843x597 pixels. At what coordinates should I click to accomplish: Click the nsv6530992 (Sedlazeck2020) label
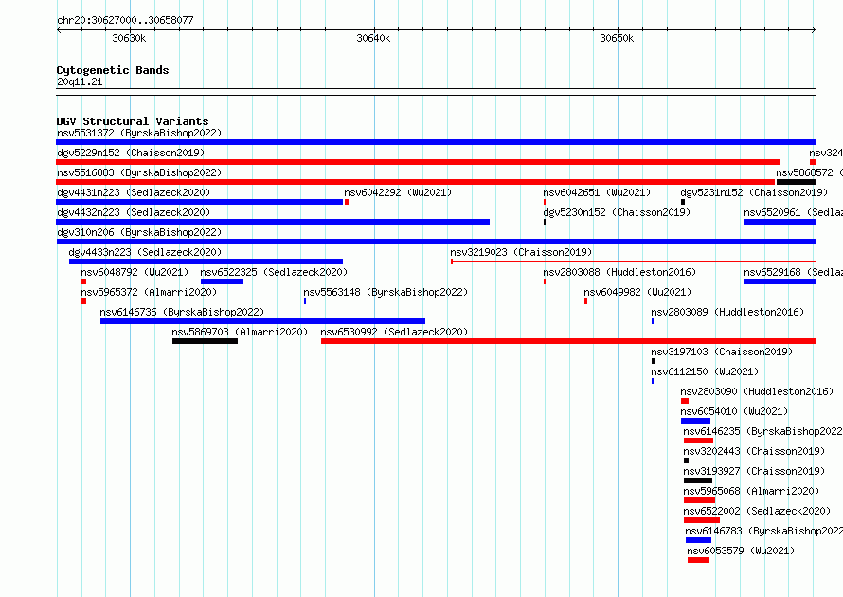tap(394, 332)
